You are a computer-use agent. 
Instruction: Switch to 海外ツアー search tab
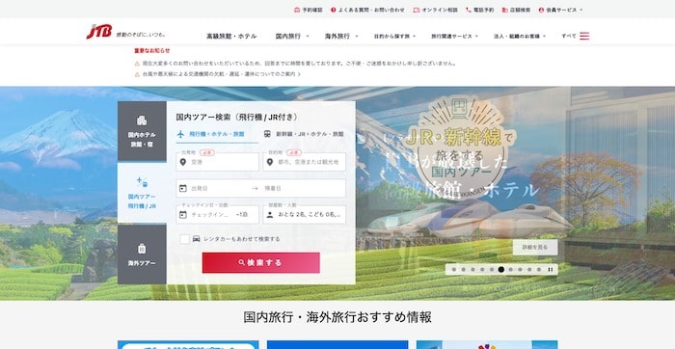tap(142, 254)
